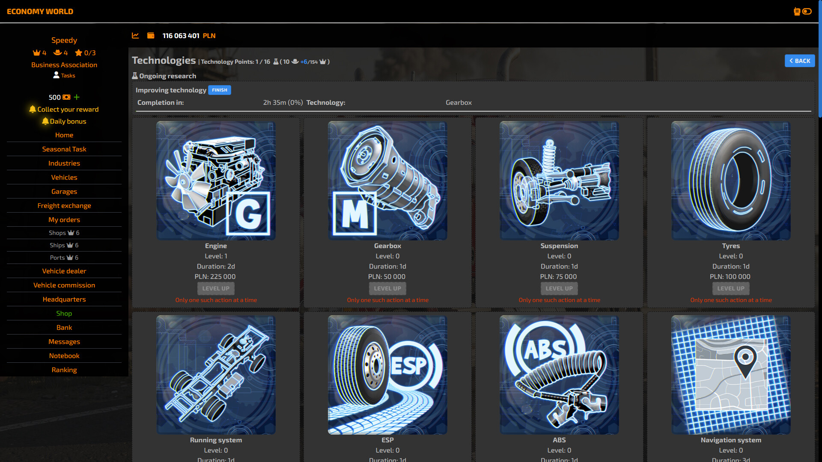Viewport: 822px width, 462px height.
Task: Click the person icon beside Tasks
Action: (56, 75)
